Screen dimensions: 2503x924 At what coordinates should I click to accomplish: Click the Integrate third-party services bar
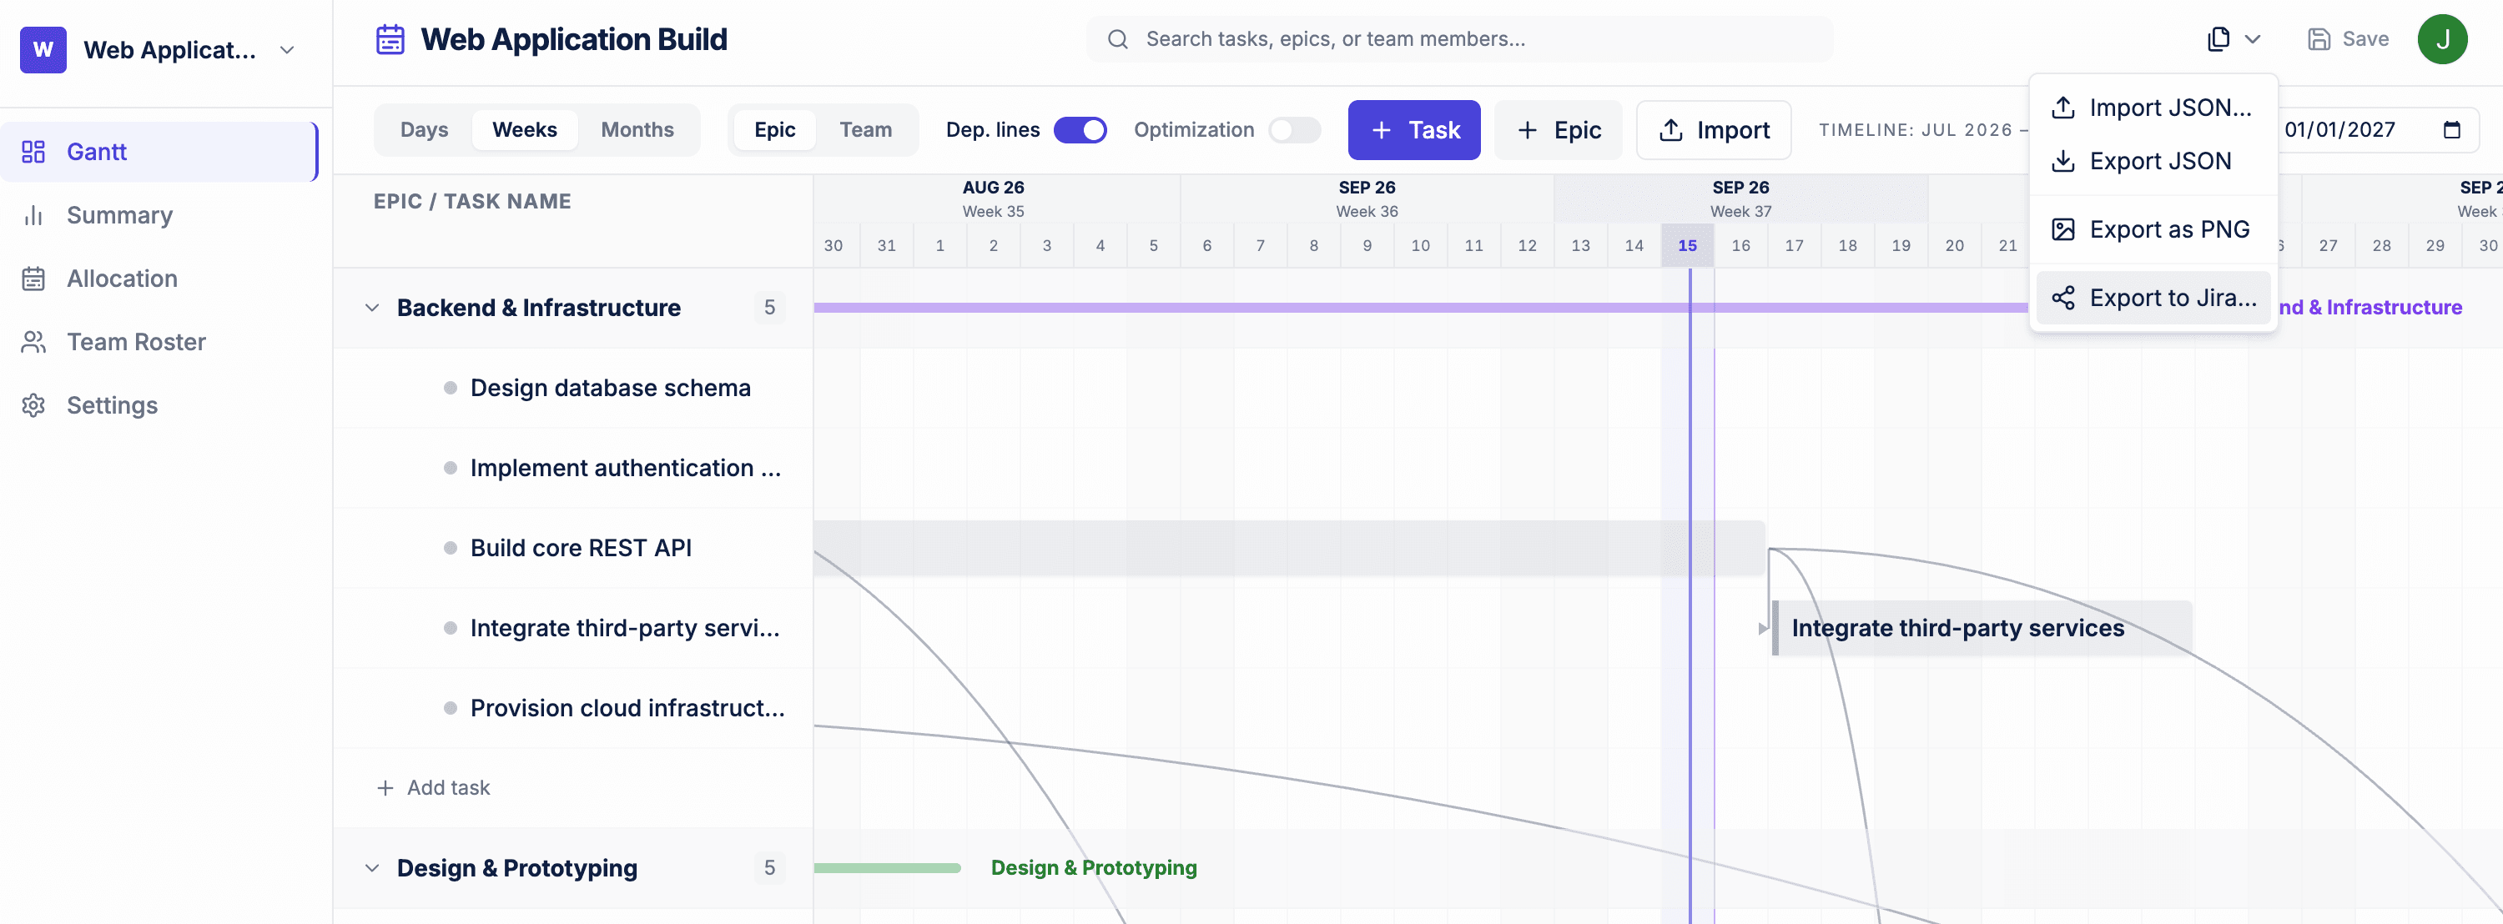1982,629
